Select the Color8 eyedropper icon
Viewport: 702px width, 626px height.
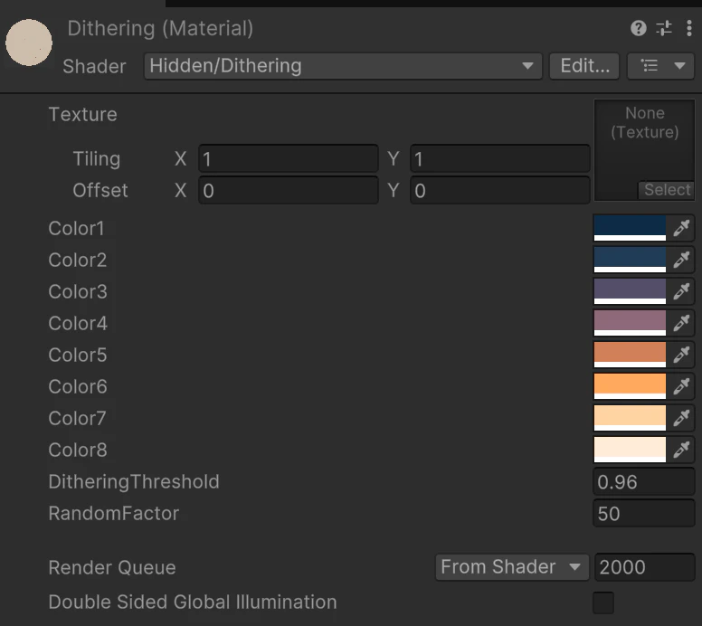(681, 450)
